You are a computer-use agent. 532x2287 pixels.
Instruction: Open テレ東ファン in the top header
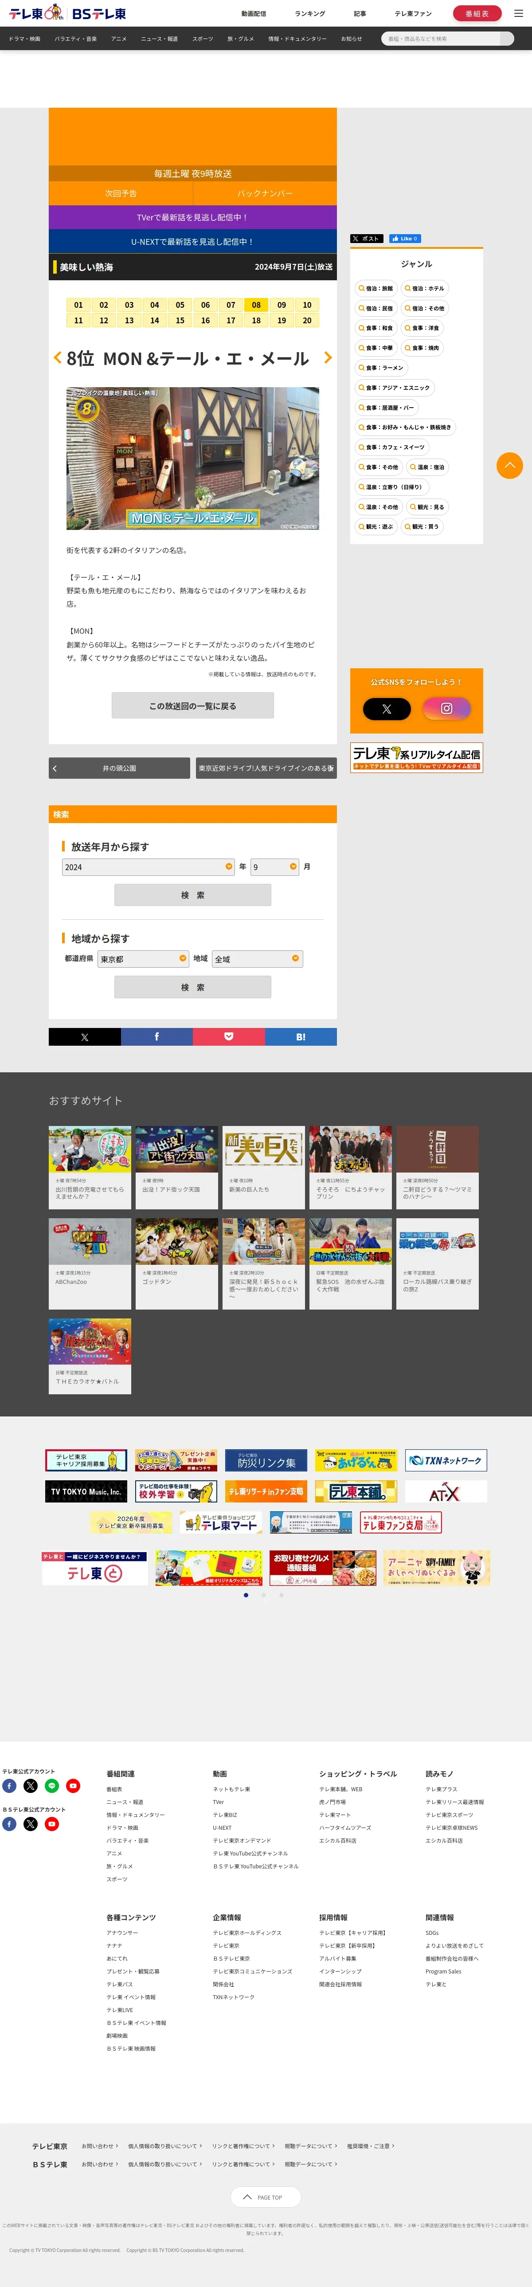point(413,13)
